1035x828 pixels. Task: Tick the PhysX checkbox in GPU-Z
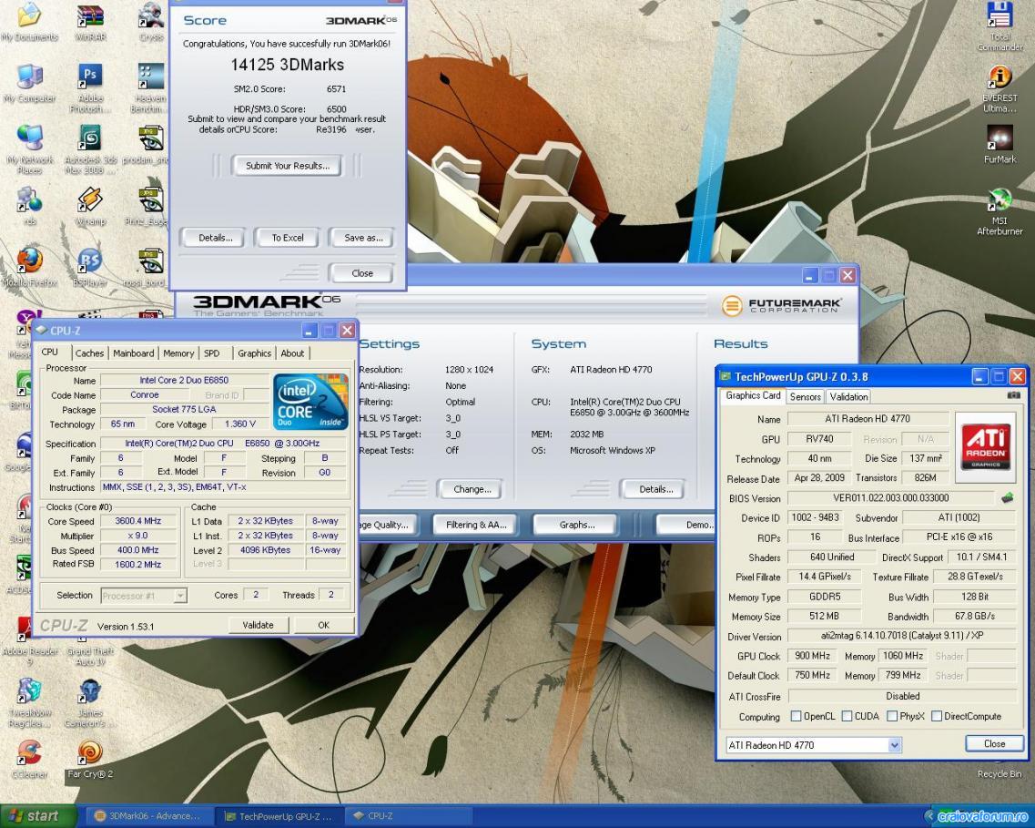point(892,716)
